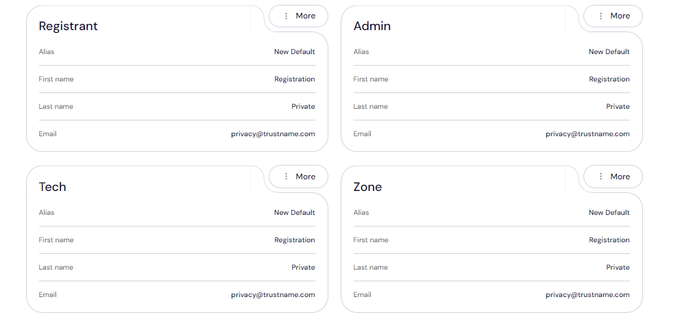Click the Private last name in Tech card
The height and width of the screenshot is (321, 678).
pos(303,268)
